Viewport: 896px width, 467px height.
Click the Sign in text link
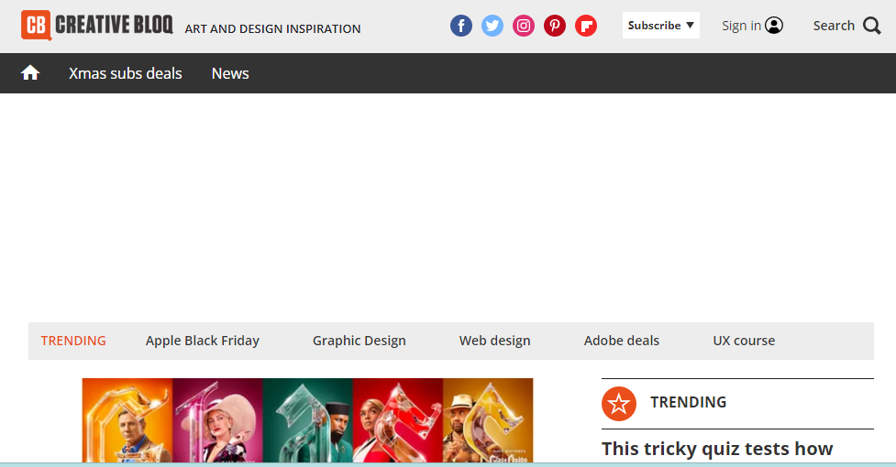click(741, 26)
